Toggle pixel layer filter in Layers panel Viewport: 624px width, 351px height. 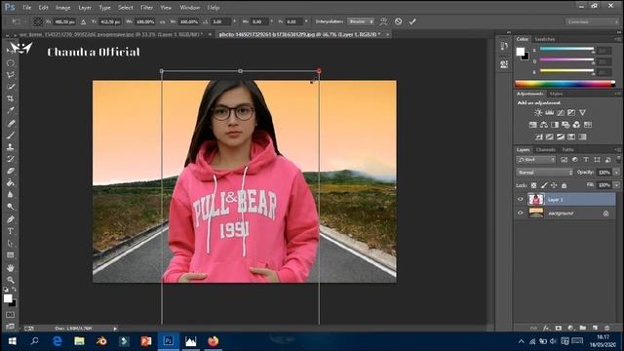(x=564, y=160)
